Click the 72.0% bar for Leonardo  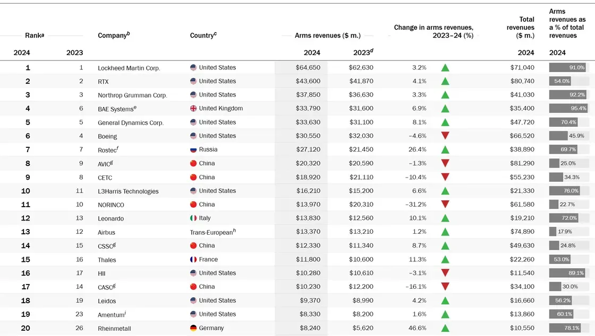coord(564,218)
